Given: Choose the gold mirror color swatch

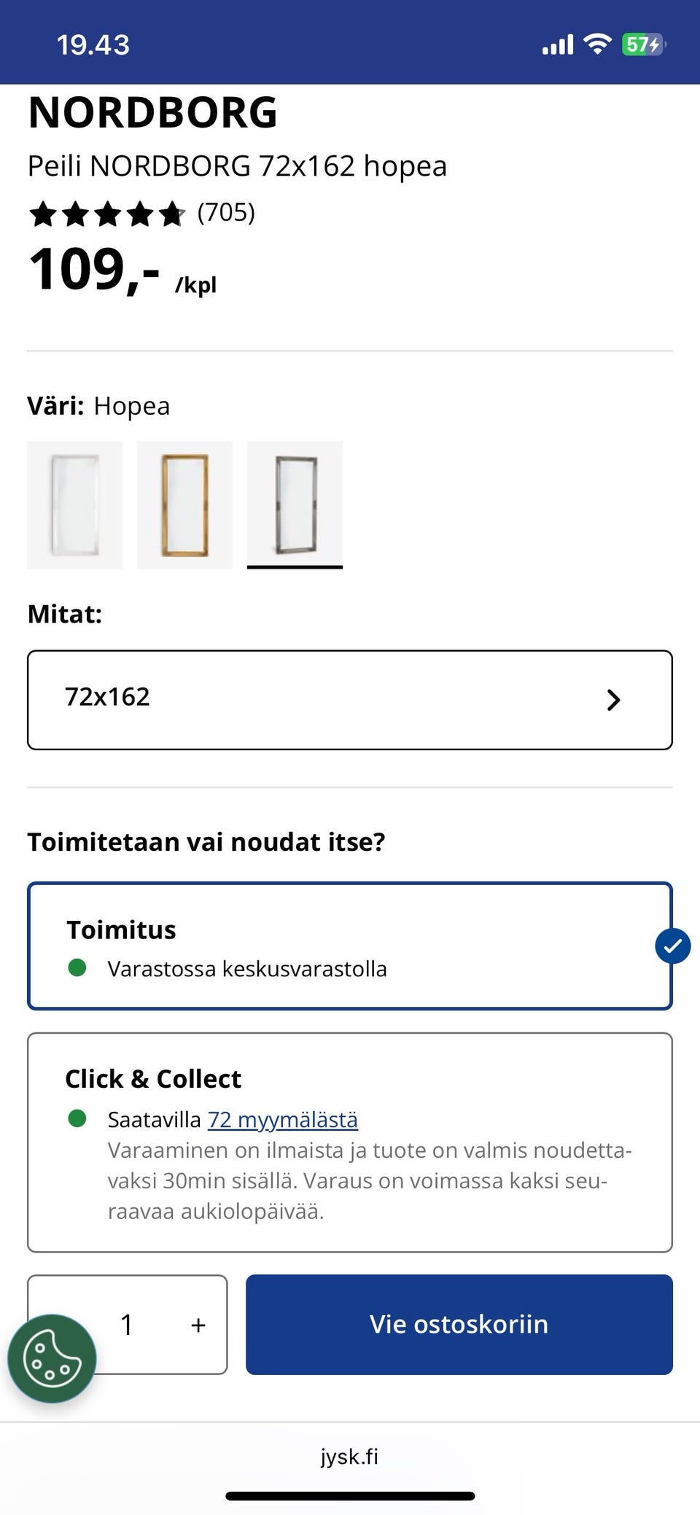Looking at the screenshot, I should 184,505.
